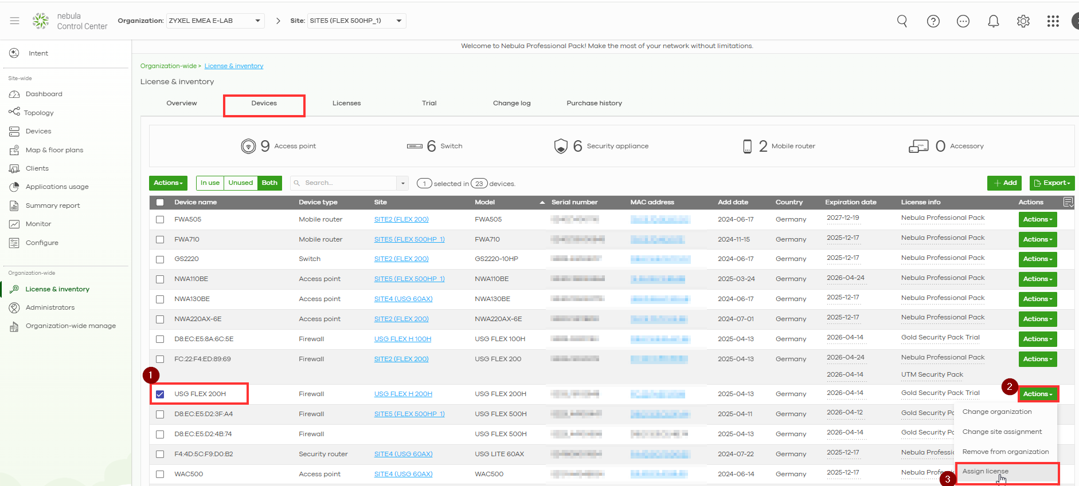Open SITE2 (FLEX 200) link in FWA505 row
Screen dimensions: 1079x486
(401, 219)
